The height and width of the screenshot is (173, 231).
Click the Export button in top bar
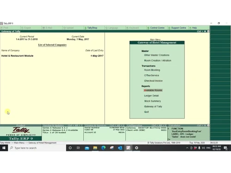click(31, 28)
